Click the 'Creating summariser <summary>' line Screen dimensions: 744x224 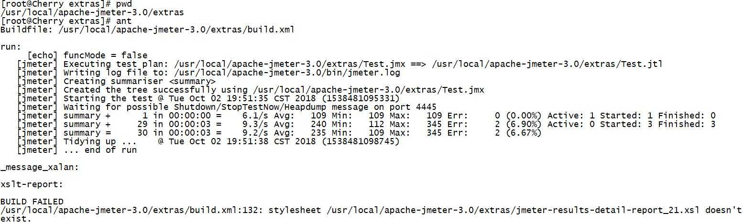pos(139,81)
